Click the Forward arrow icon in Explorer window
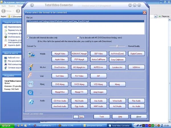Screen dimensions: 171x128 tap(18, 11)
